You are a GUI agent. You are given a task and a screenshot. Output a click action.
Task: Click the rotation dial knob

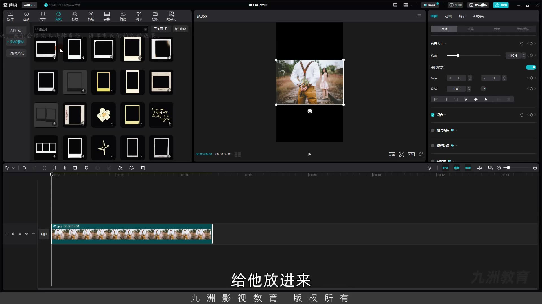click(484, 89)
